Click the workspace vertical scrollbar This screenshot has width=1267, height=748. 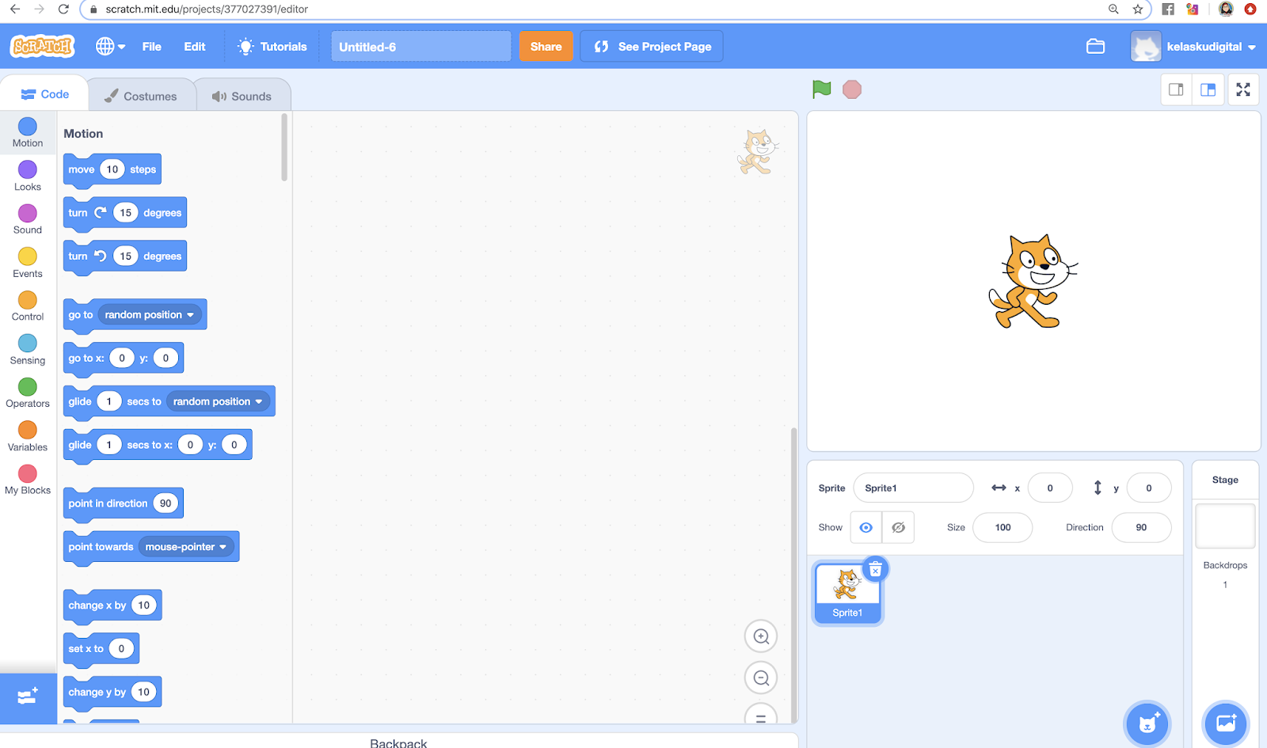click(x=794, y=574)
